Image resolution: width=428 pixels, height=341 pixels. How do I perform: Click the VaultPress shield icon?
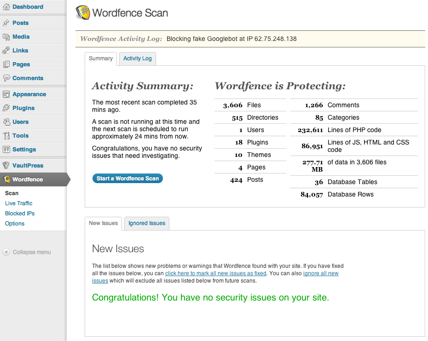(6, 166)
